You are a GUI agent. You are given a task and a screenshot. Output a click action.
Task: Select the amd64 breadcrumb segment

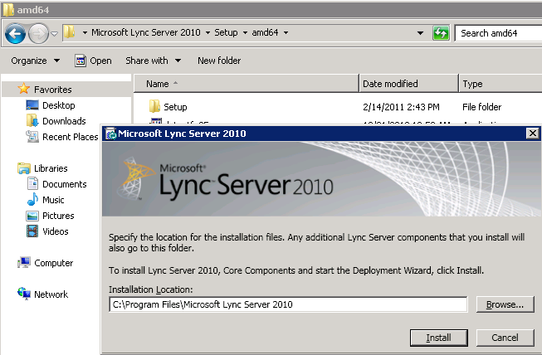tap(265, 32)
